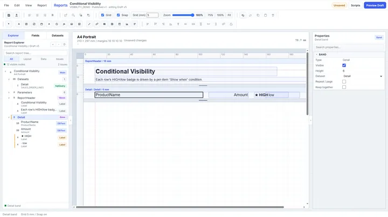The height and width of the screenshot is (217, 388).
Task: Open the Scripts button
Action: coord(355,5)
